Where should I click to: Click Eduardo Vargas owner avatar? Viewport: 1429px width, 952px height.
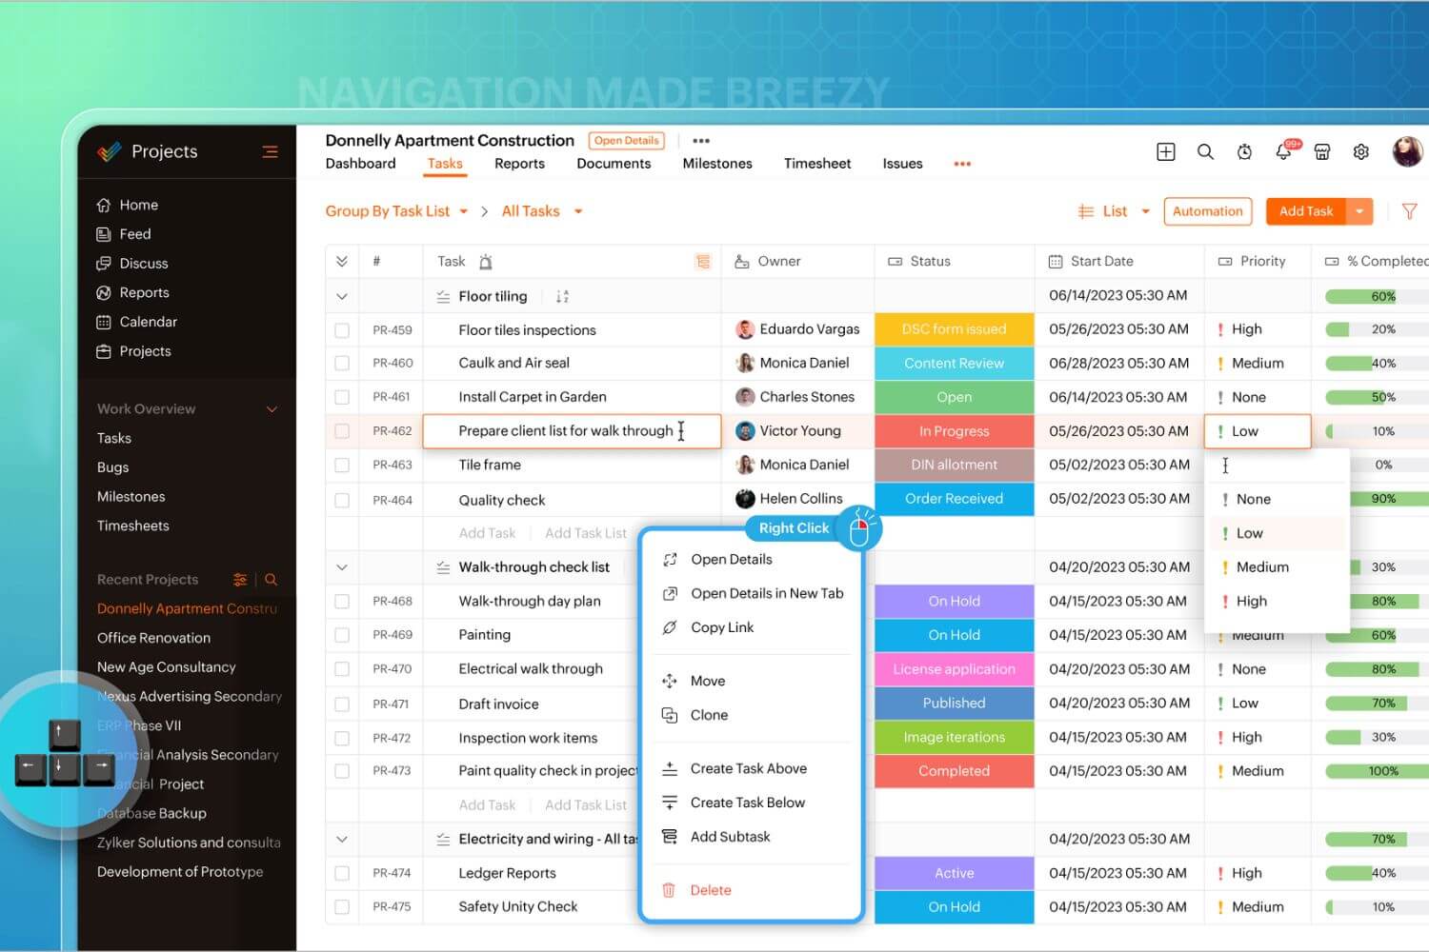[x=745, y=329]
